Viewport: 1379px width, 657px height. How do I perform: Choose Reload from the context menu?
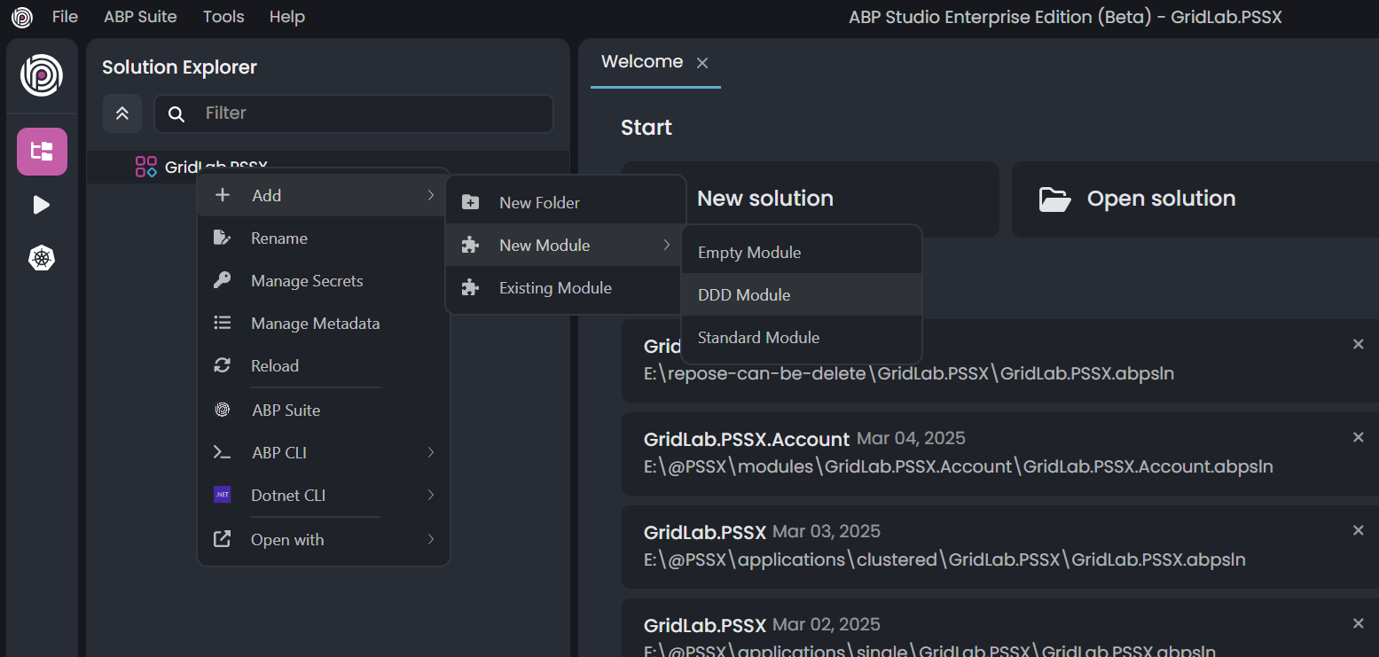pyautogui.click(x=324, y=365)
